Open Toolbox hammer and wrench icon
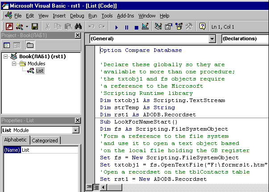This screenshot has height=192, width=269. [x=189, y=27]
